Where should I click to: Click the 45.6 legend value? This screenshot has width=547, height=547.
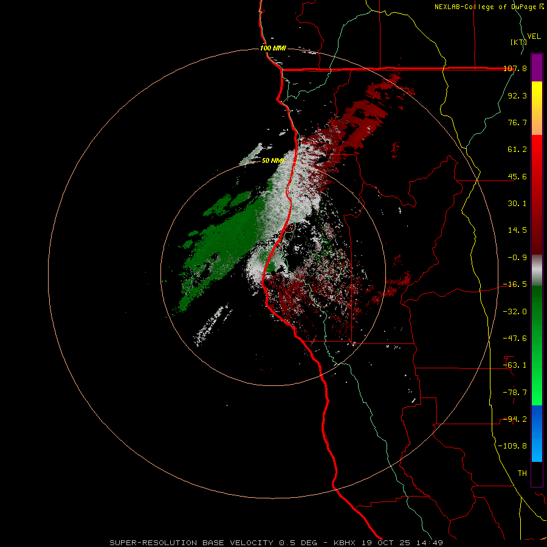(x=517, y=176)
